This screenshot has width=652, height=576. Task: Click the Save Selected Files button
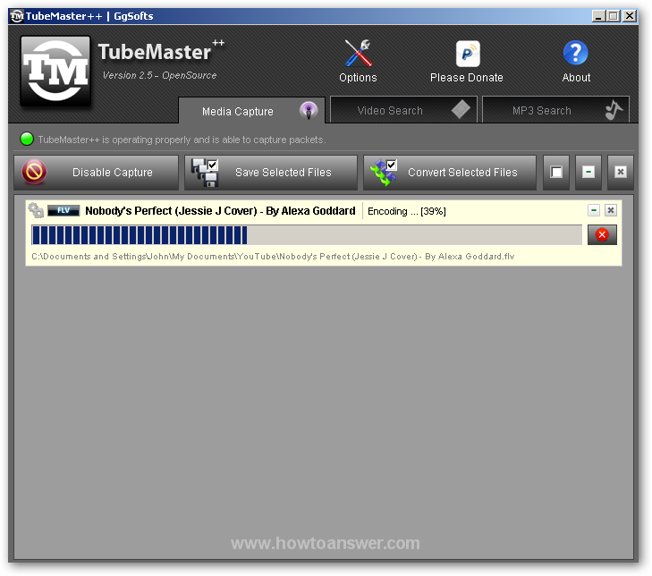271,173
